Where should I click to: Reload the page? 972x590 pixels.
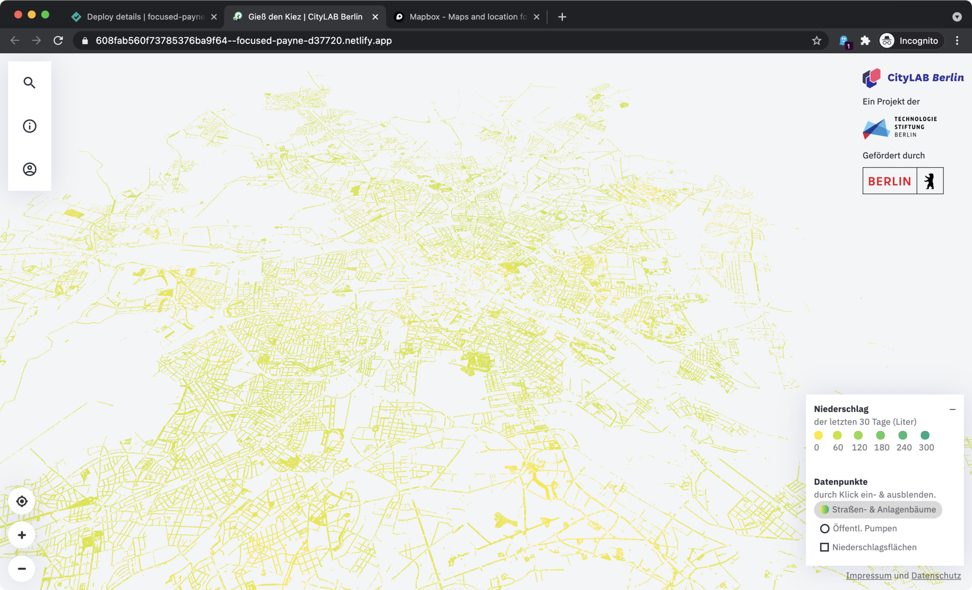click(x=58, y=41)
